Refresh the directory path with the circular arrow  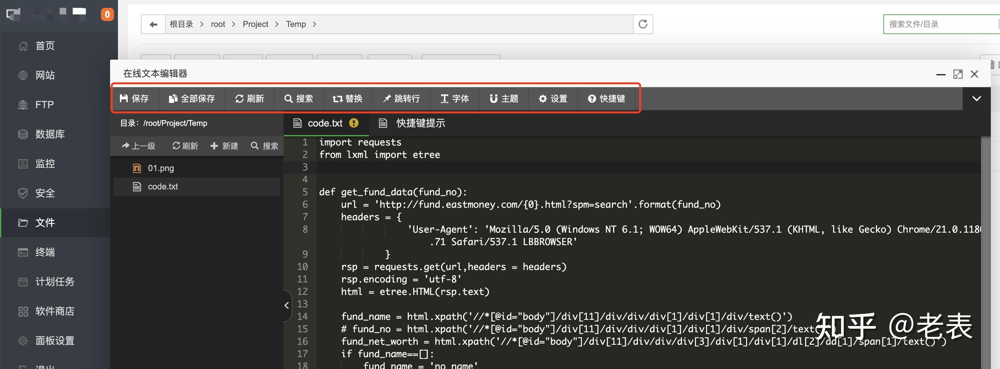643,24
